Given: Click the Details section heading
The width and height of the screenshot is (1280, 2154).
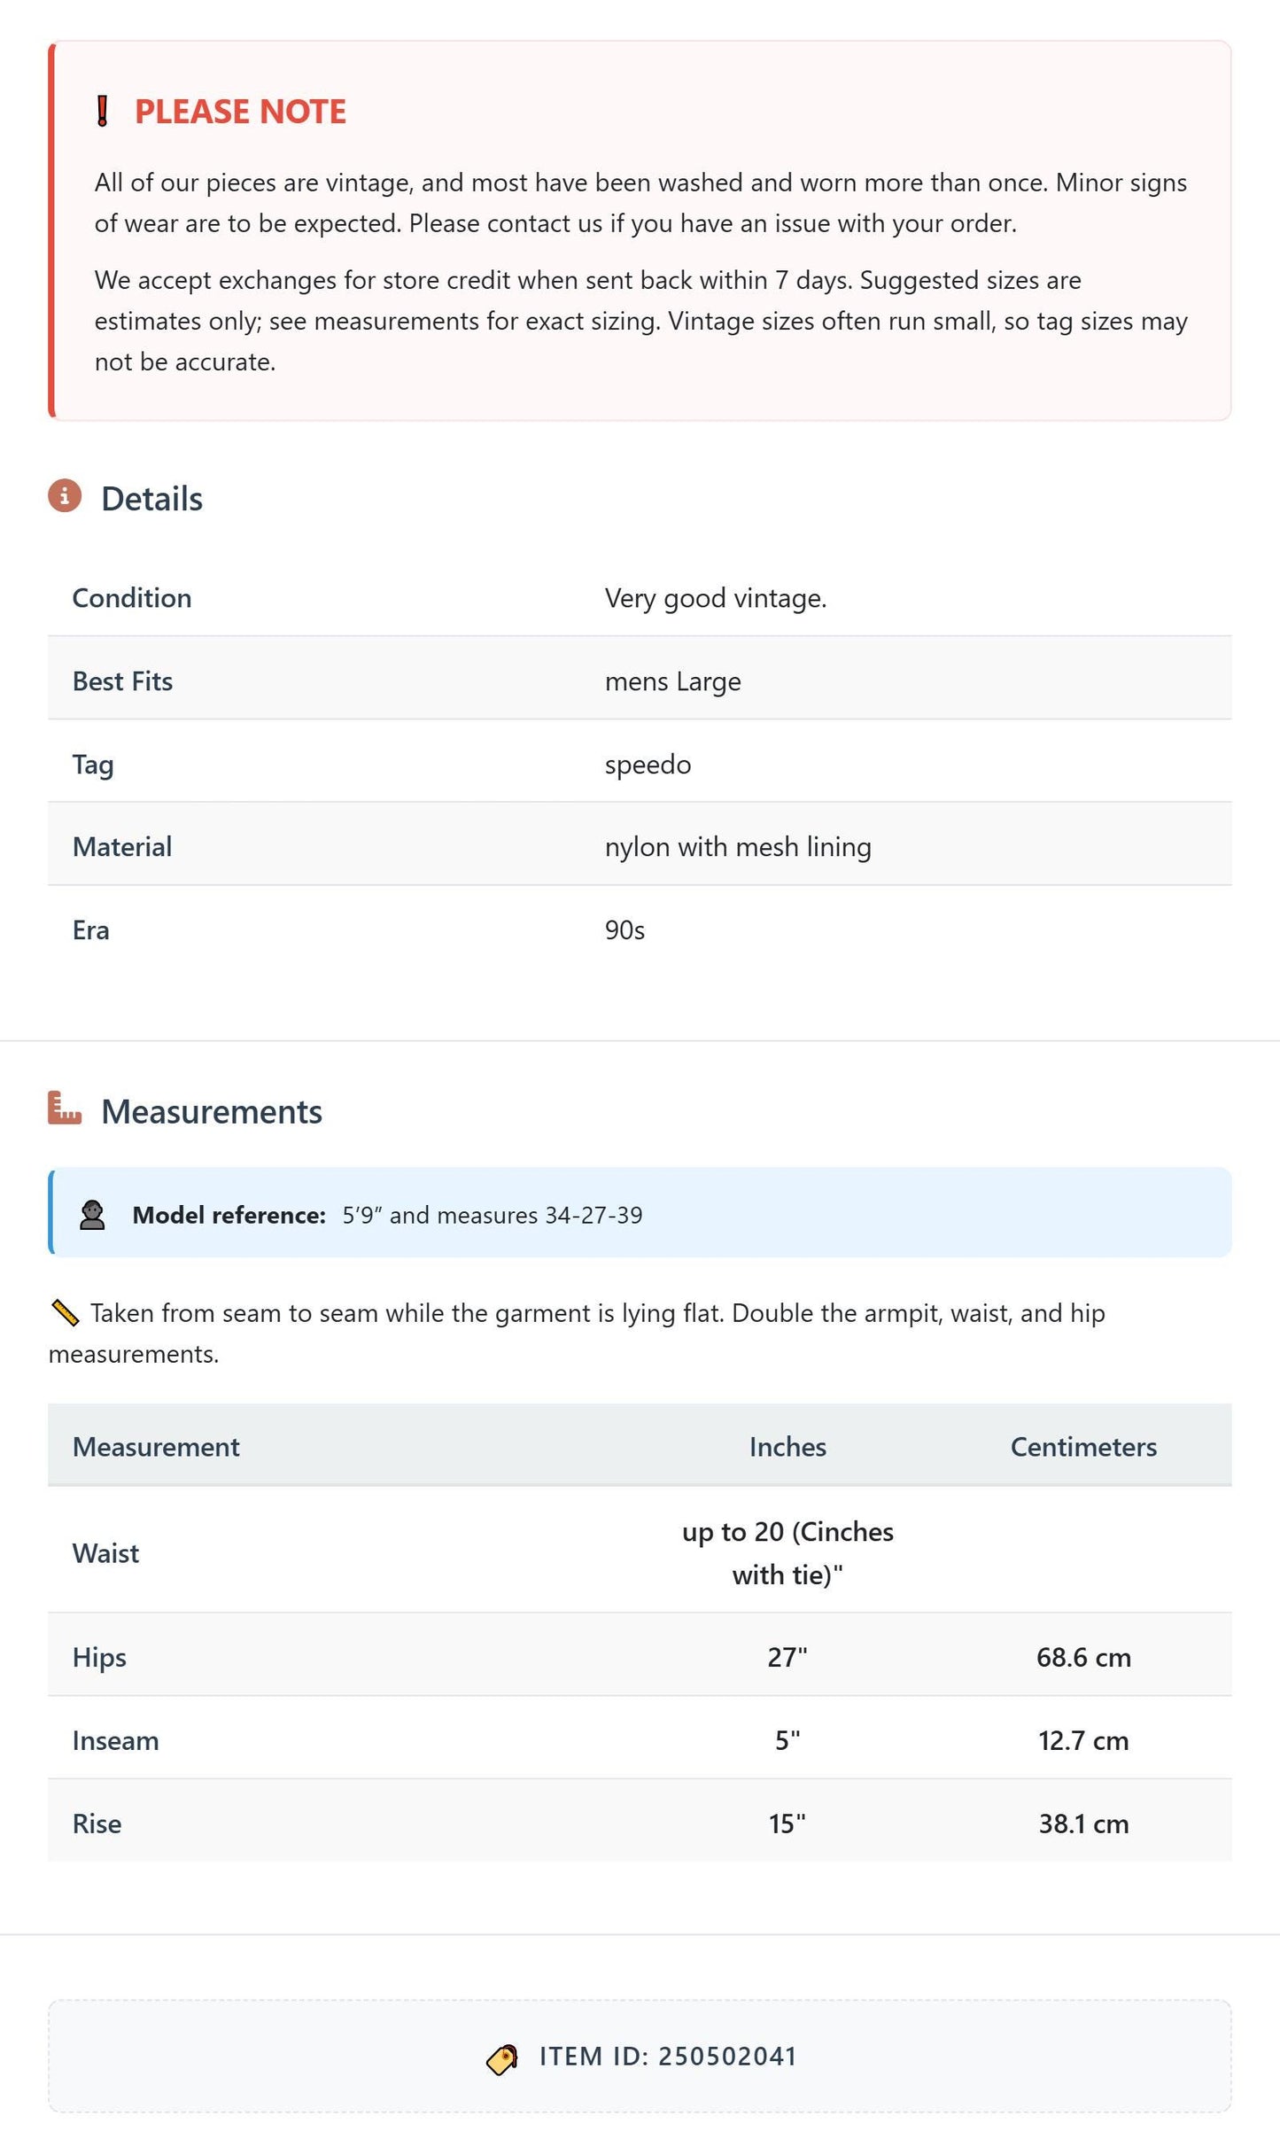Looking at the screenshot, I should click(151, 499).
